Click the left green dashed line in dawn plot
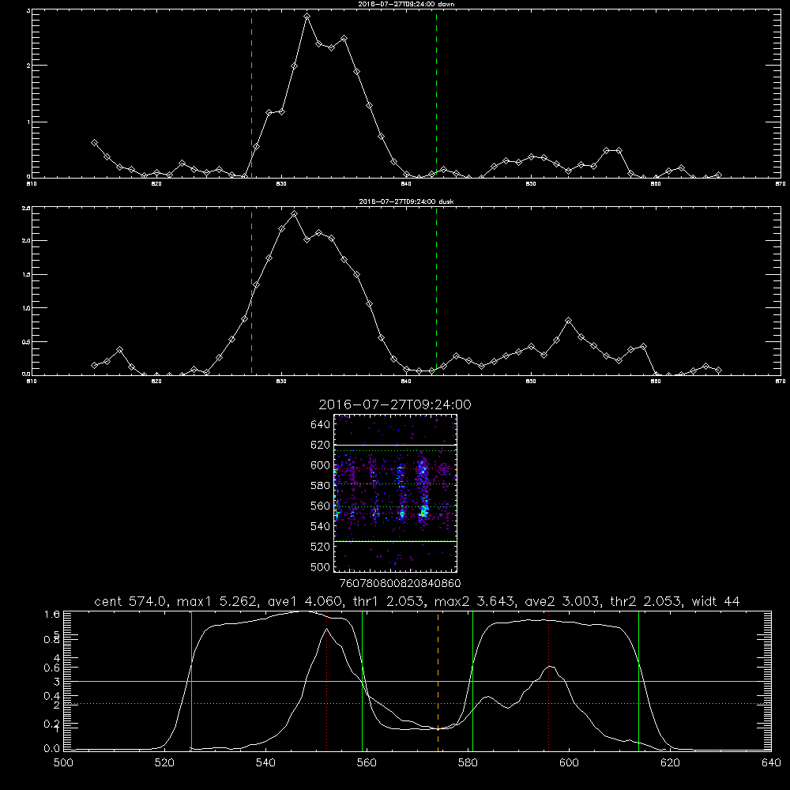This screenshot has height=790, width=790. pos(251,94)
